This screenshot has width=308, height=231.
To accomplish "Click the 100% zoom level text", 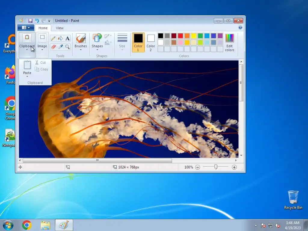I will (189, 167).
